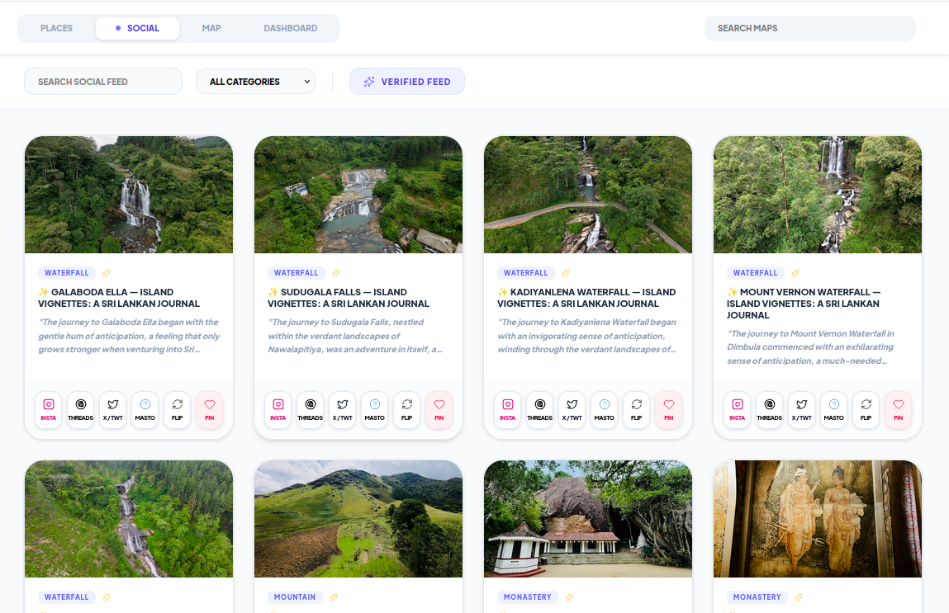Click verified sparkle beside Galaboda Ella tag
Screen dimensions: 949x613
pyautogui.click(x=107, y=273)
